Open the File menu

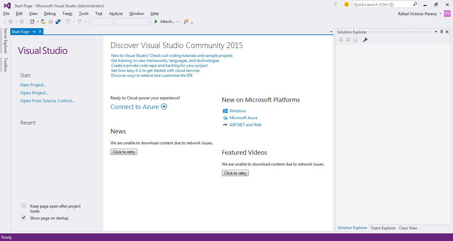6,14
